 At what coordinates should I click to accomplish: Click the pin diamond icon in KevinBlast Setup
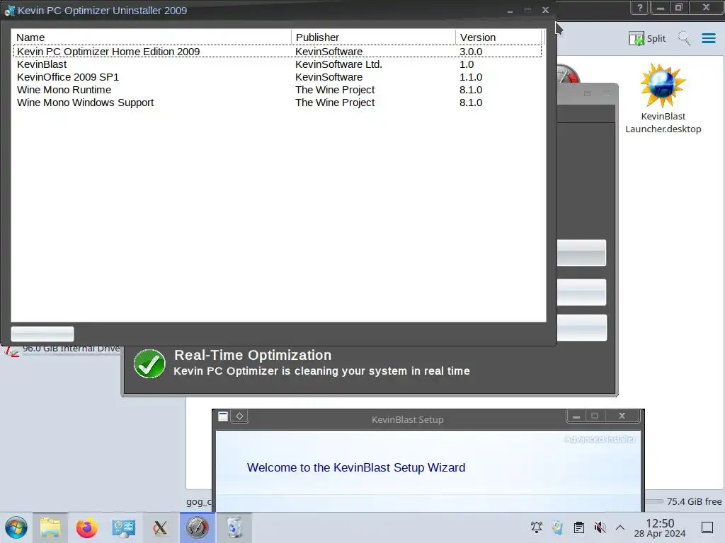[x=239, y=416]
